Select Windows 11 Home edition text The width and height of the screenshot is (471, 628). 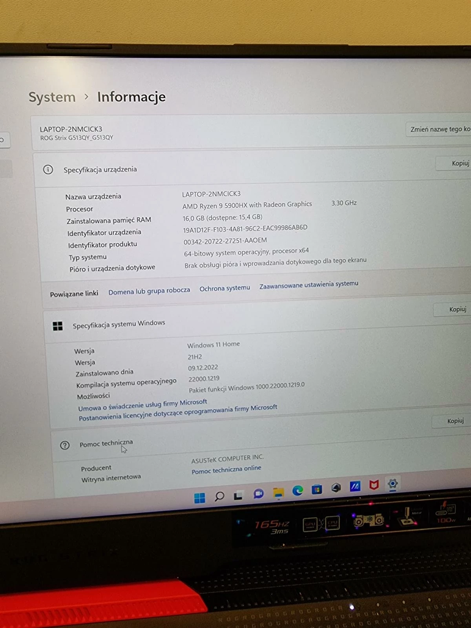point(213,345)
